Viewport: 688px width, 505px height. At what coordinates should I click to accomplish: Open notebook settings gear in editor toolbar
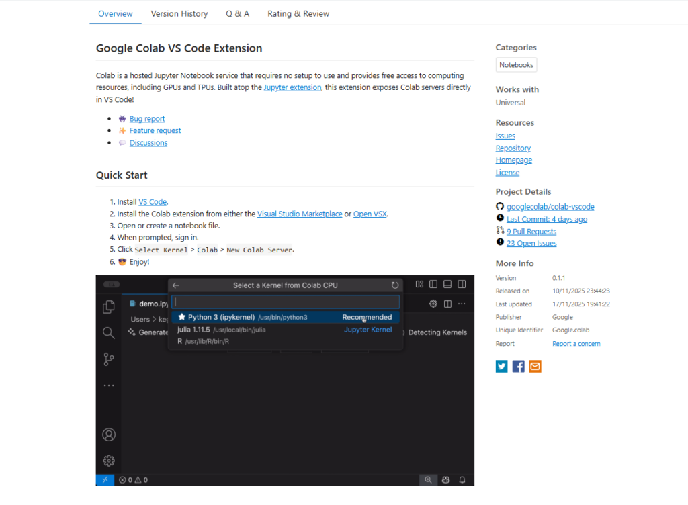click(433, 304)
